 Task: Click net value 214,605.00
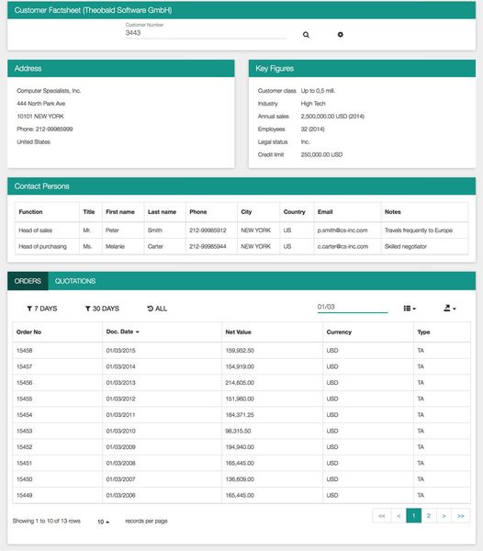click(240, 383)
